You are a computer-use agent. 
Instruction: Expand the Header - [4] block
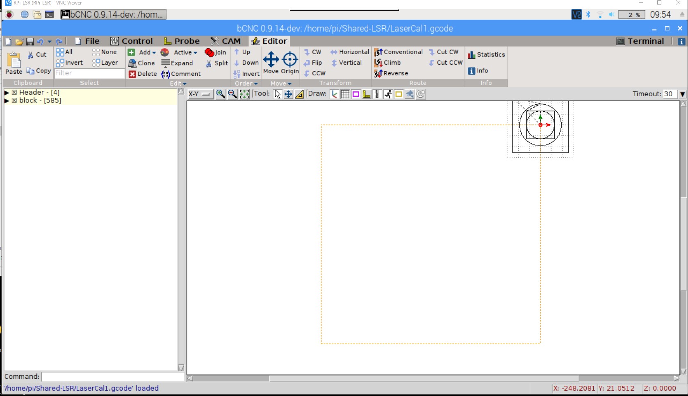tap(7, 93)
